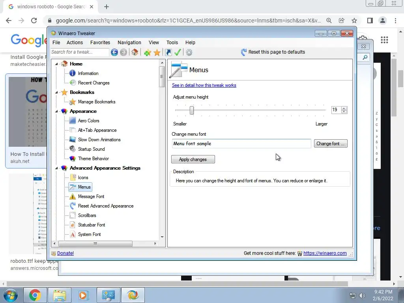Collapse Advanced Appearance Settings node
The image size is (404, 303).
(56, 168)
